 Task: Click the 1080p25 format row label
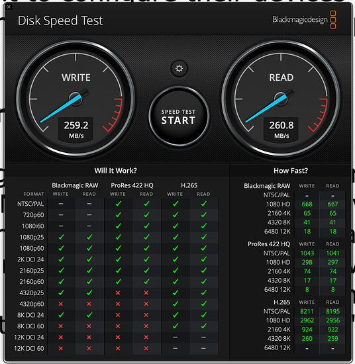pos(32,237)
